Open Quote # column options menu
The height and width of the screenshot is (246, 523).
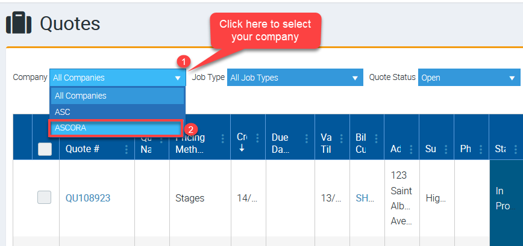click(x=127, y=149)
